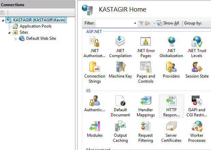Viewport: 211px width, 150px height.
Task: Open Default Document feature
Action: coord(120,106)
